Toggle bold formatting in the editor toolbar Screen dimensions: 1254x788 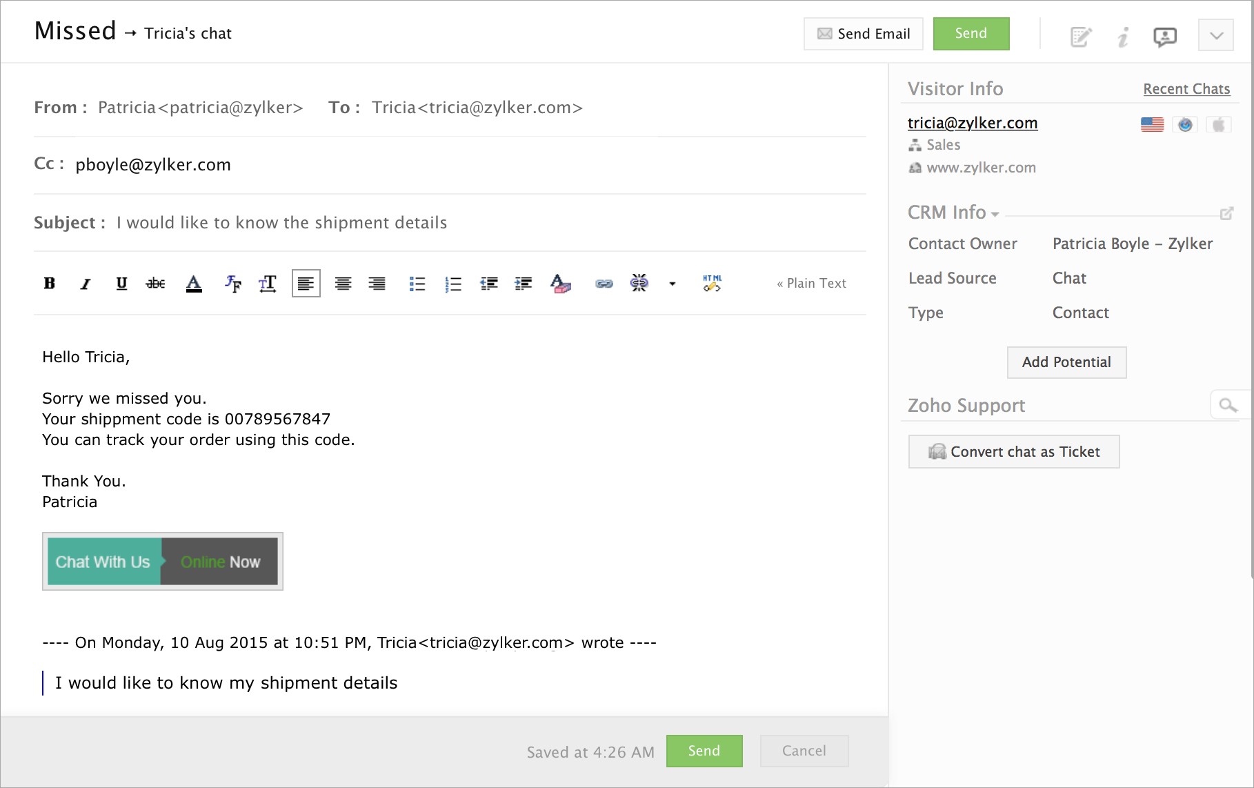(50, 284)
